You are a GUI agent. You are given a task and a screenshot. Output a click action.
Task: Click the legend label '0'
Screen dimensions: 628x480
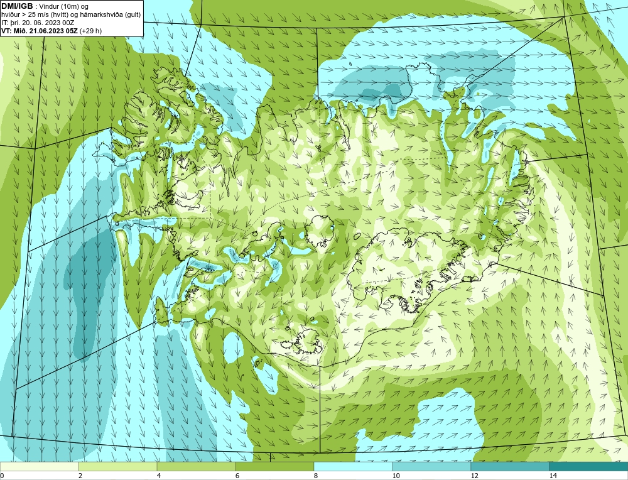pyautogui.click(x=2, y=476)
